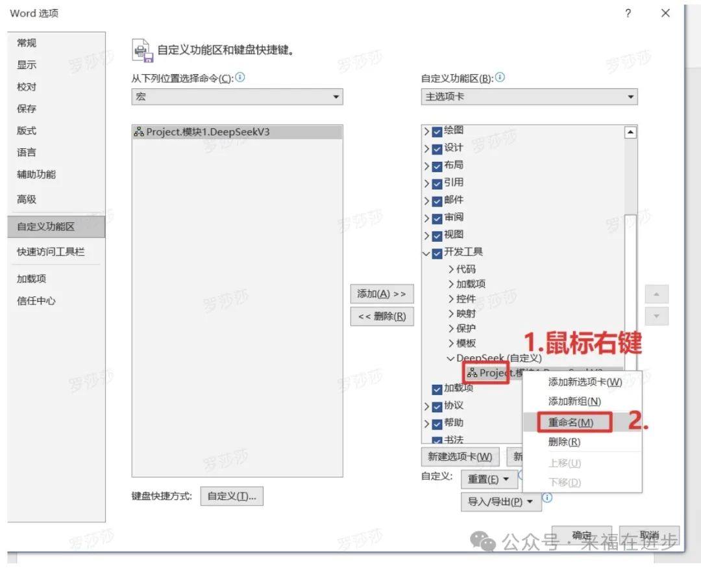Viewport: 701px width, 570px height.
Task: Click the info icon beside 导入/导出
Action: [x=547, y=497]
